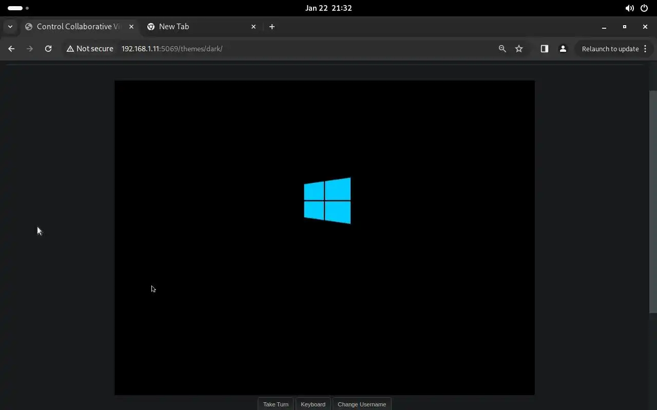Bookmark this page with the star
The image size is (657, 410).
point(519,49)
